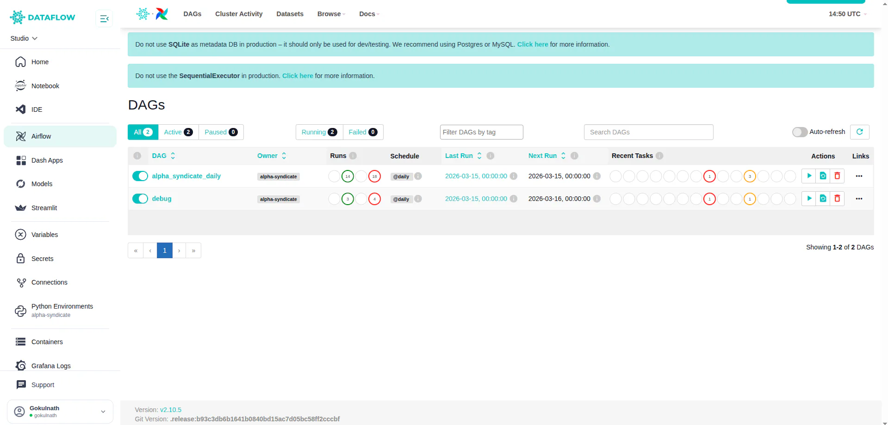Collapse the sidebar using the menu icon
Viewport: 888px width, 425px height.
[x=104, y=18]
